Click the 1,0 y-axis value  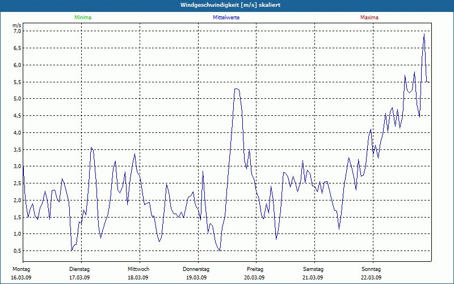pyautogui.click(x=18, y=234)
